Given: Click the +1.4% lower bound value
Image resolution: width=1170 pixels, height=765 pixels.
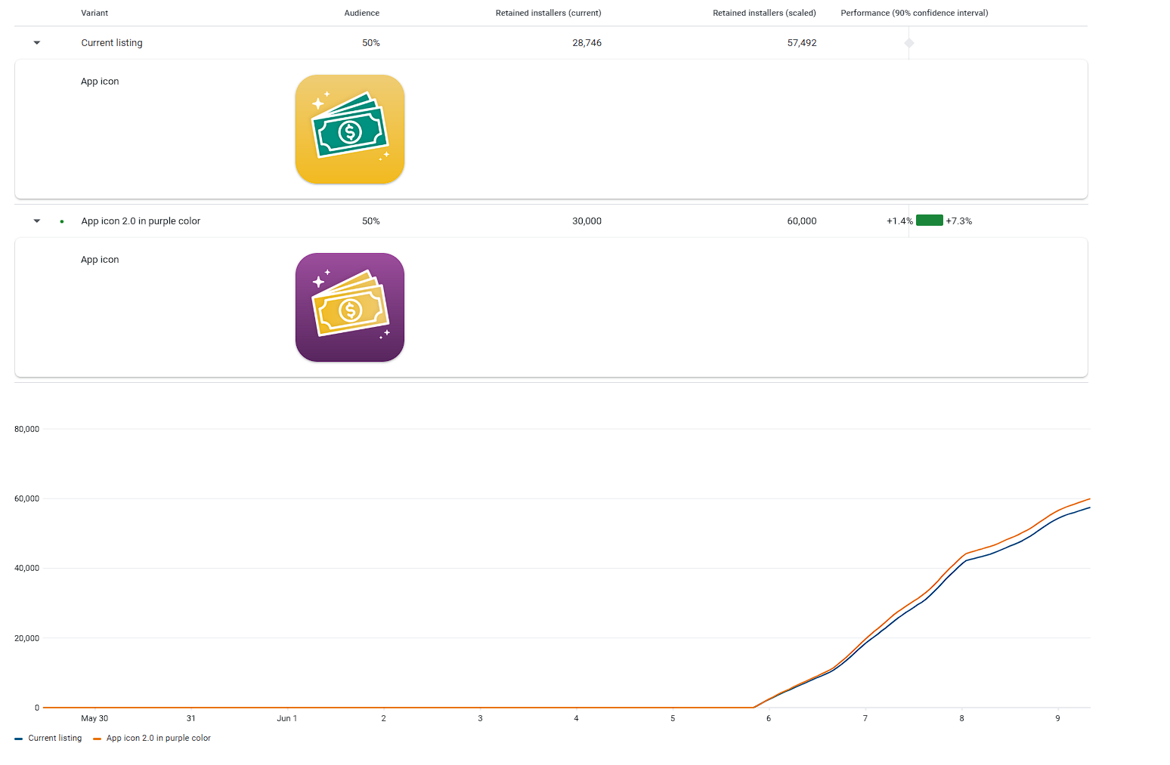Looking at the screenshot, I should [899, 221].
